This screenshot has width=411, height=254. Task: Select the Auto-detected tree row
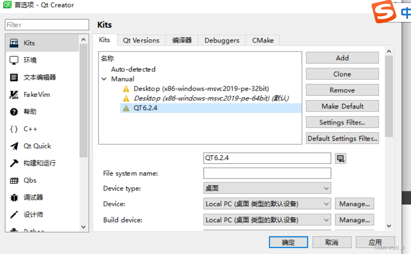[x=133, y=70]
